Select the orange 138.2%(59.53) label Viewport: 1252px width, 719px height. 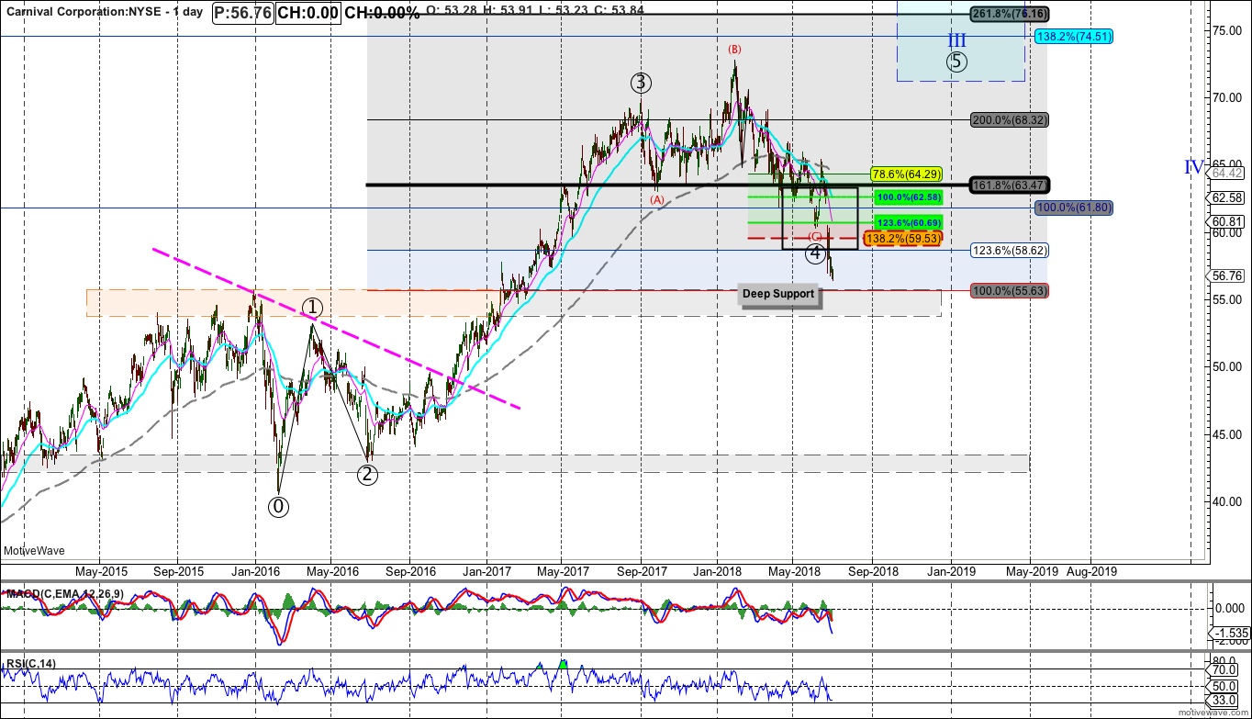pyautogui.click(x=905, y=238)
